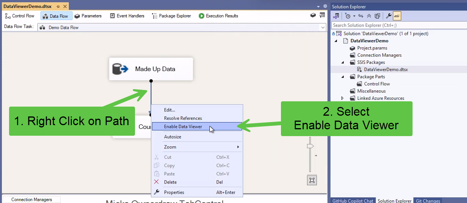This screenshot has width=467, height=203.
Task: Click the Properties wrench icon in menu
Action: point(157,192)
